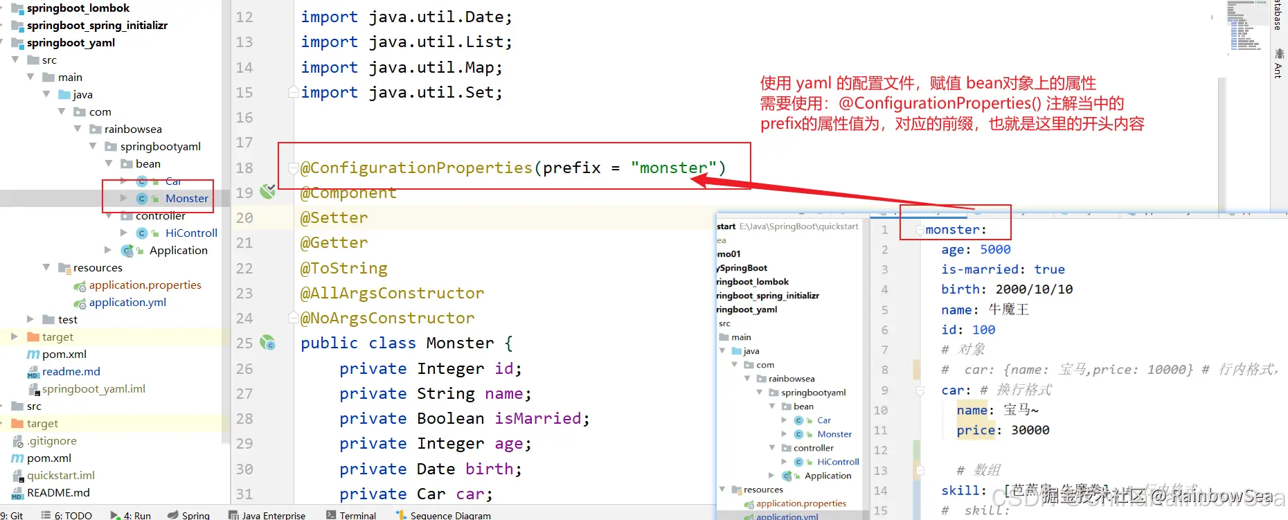Open HiControll class in the project tree
Screen dimensions: 1288x520
point(191,233)
